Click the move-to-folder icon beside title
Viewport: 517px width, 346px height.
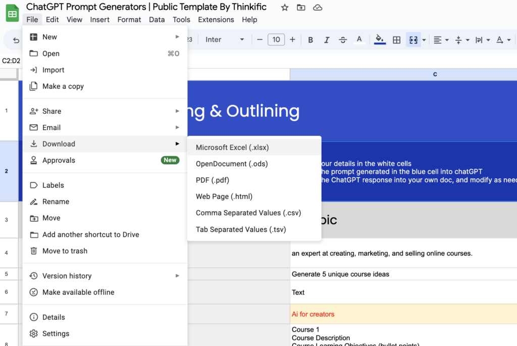(x=301, y=8)
